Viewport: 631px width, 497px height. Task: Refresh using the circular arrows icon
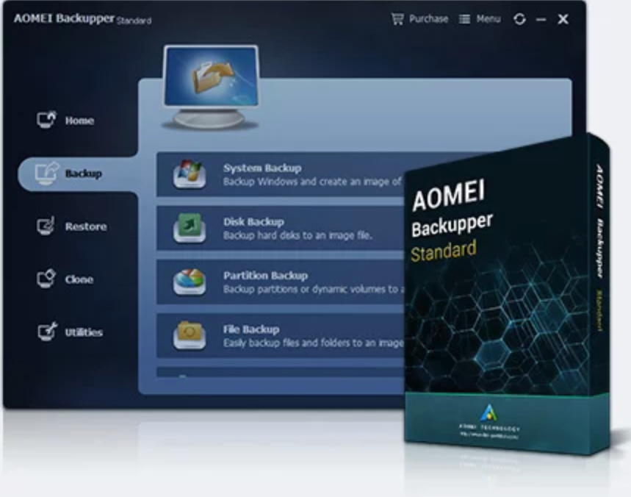click(519, 19)
